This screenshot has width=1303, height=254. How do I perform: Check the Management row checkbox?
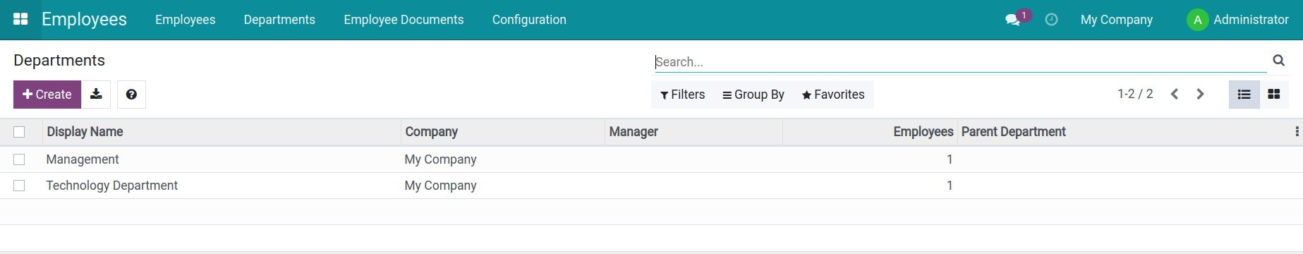click(x=19, y=159)
